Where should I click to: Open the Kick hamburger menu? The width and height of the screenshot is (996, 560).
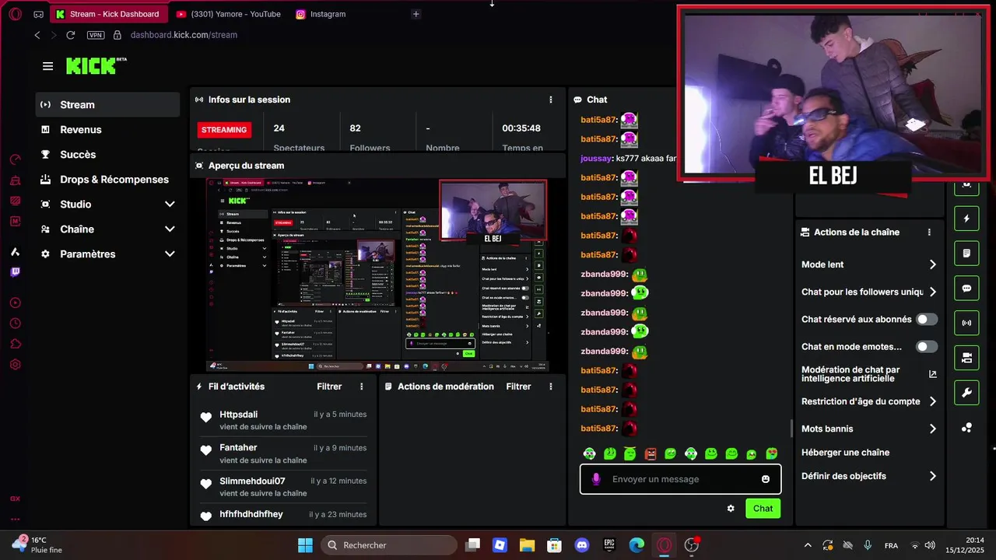pos(48,66)
